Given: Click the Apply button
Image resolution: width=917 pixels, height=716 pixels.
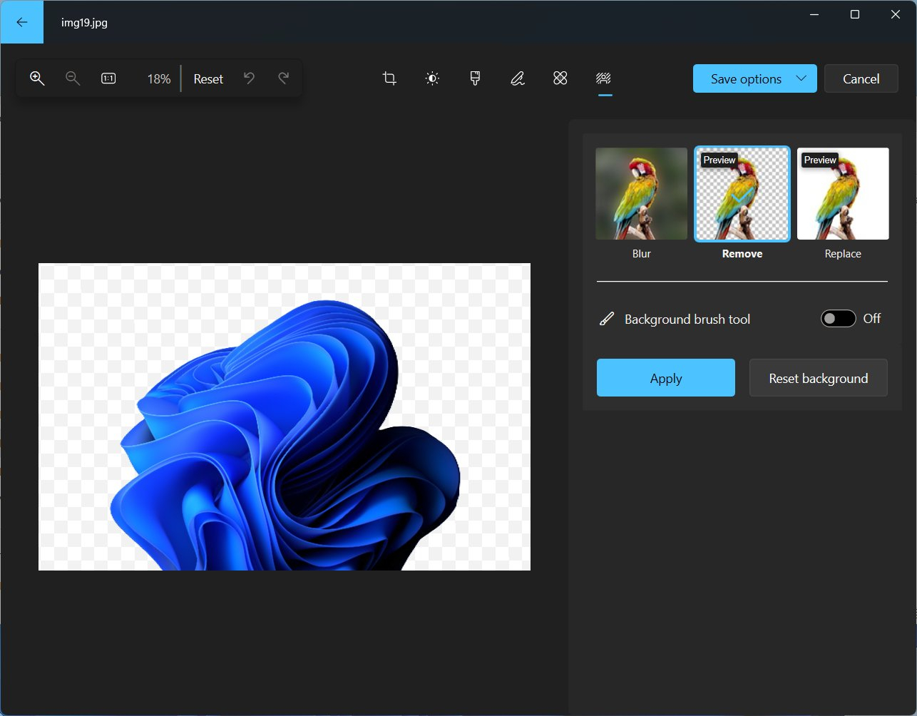Looking at the screenshot, I should (x=666, y=378).
